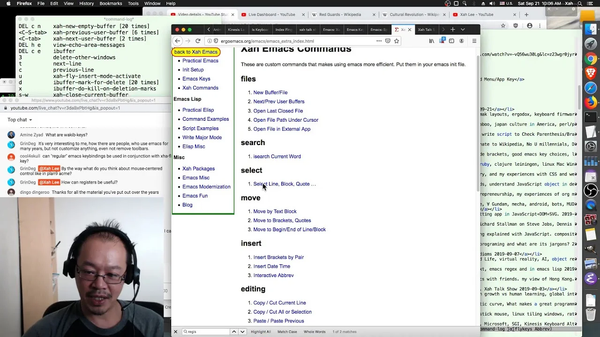Viewport: 600px width, 337px height.
Task: Open the Firefox File menu
Action: pos(41,3)
